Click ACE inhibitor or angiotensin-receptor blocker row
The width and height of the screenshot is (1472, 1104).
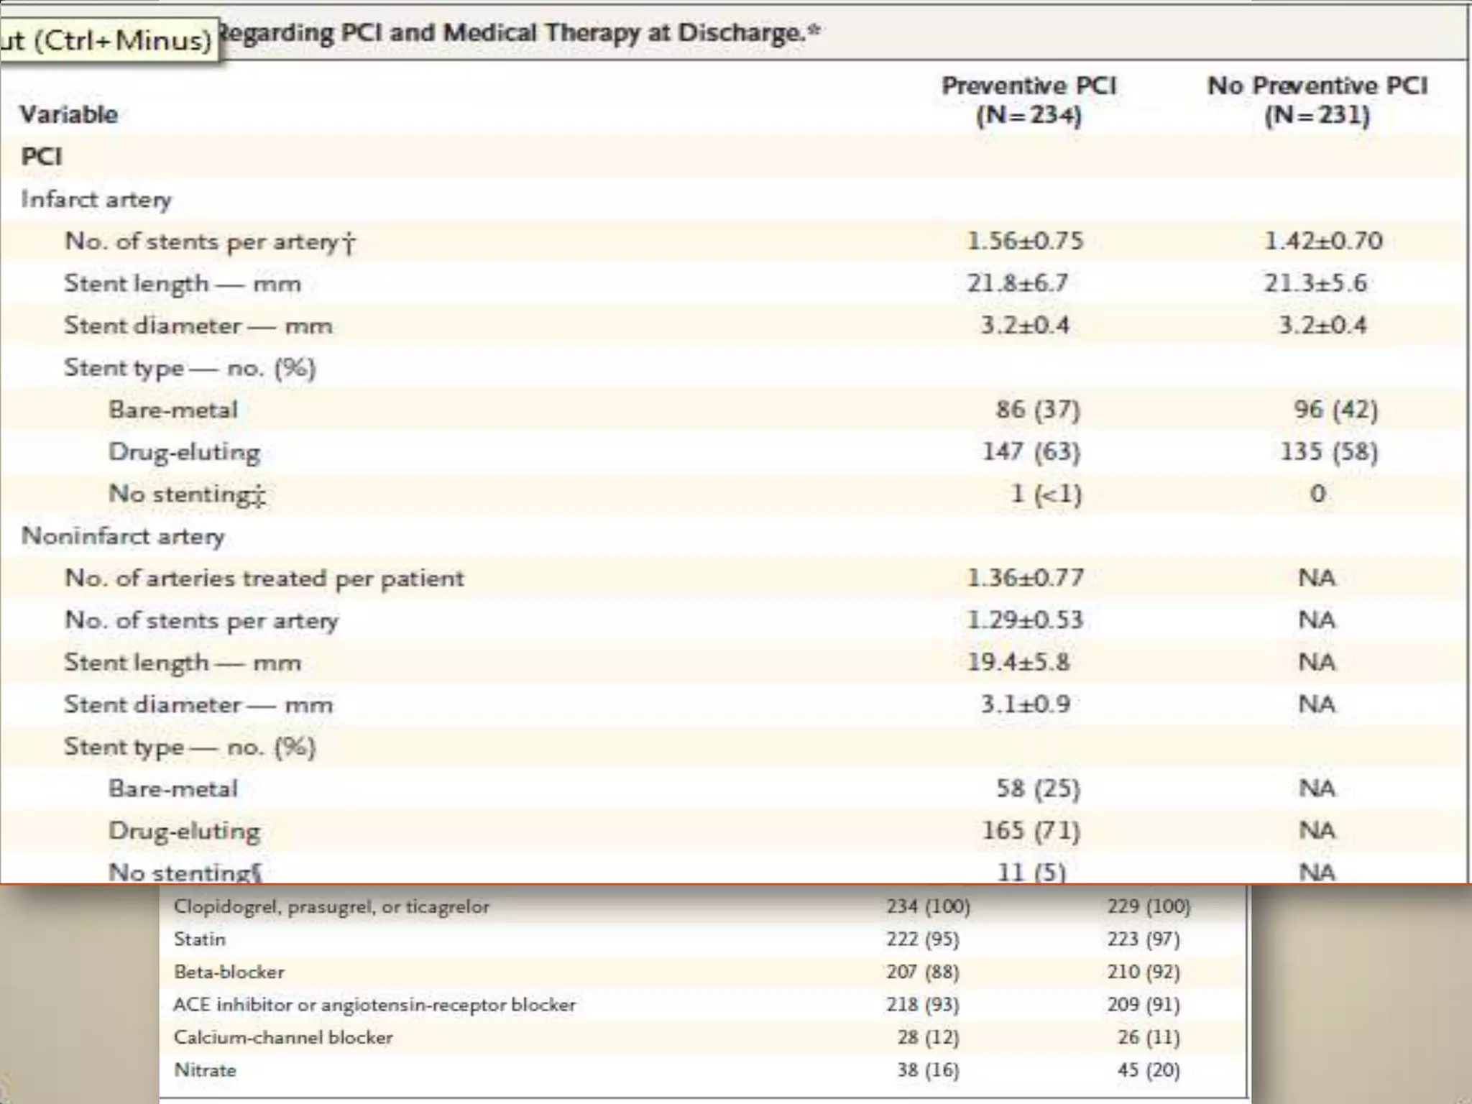coord(374,1005)
